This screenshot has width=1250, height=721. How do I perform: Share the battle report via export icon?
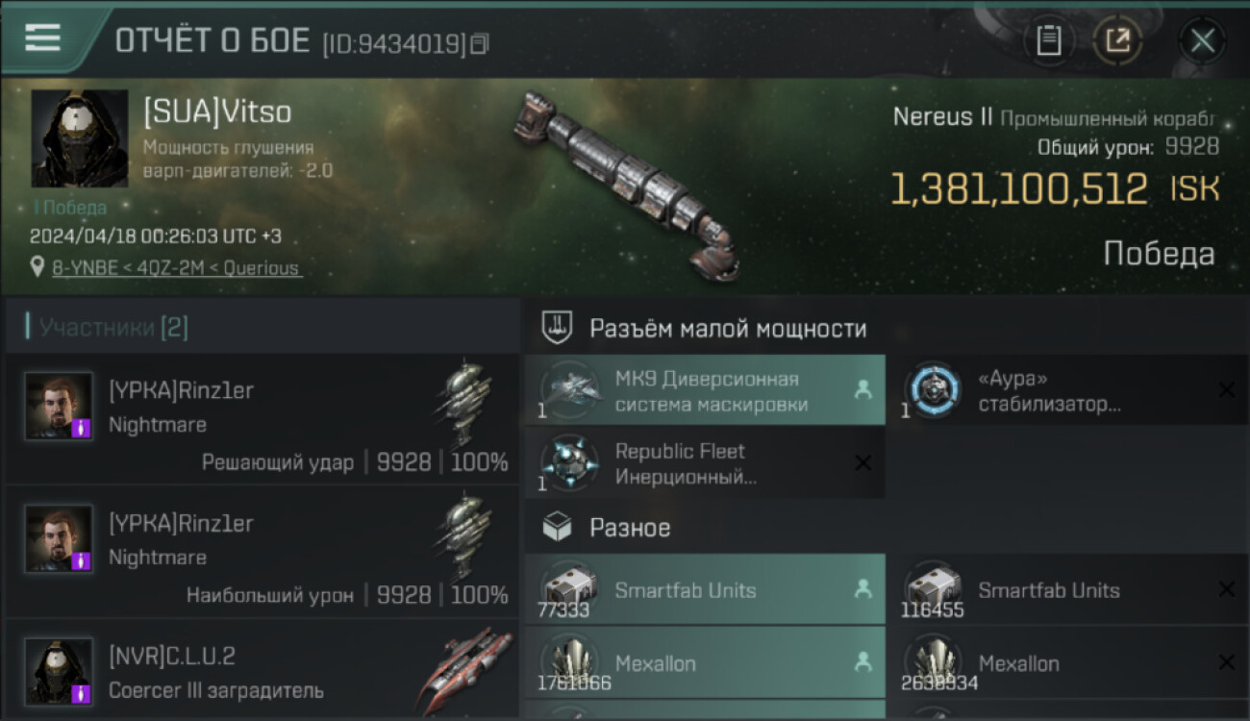[x=1117, y=41]
